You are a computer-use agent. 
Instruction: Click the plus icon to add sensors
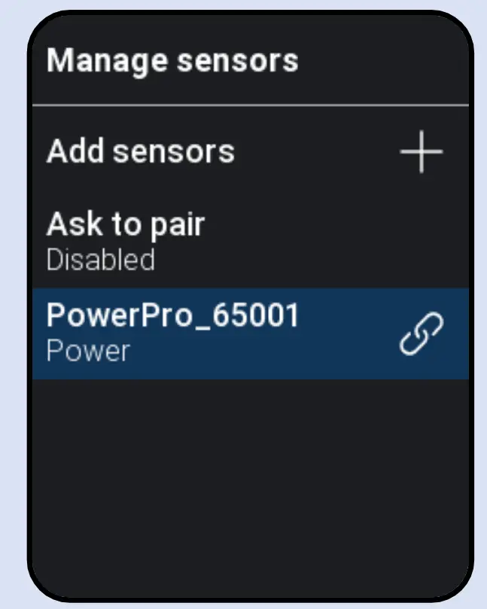click(421, 152)
